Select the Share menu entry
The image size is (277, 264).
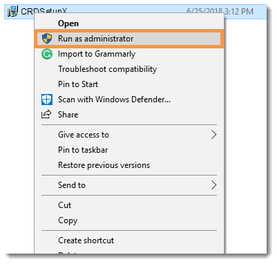click(68, 115)
